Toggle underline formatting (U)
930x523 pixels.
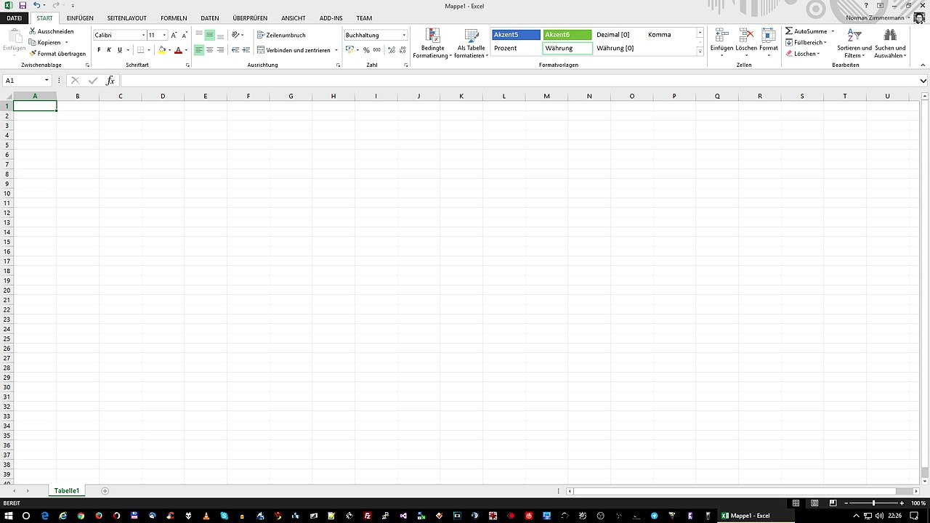coord(119,50)
